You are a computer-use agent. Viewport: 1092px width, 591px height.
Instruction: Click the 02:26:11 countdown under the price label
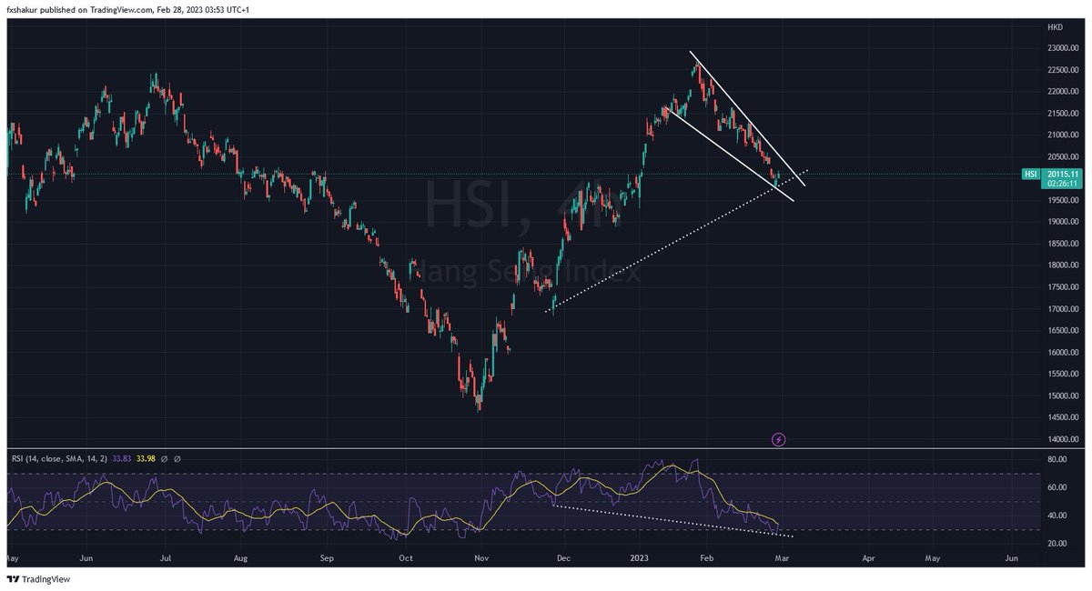click(1062, 185)
